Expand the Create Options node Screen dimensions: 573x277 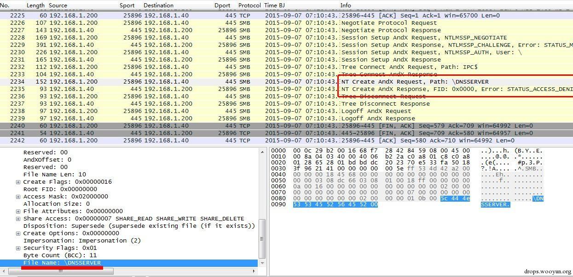click(x=18, y=233)
